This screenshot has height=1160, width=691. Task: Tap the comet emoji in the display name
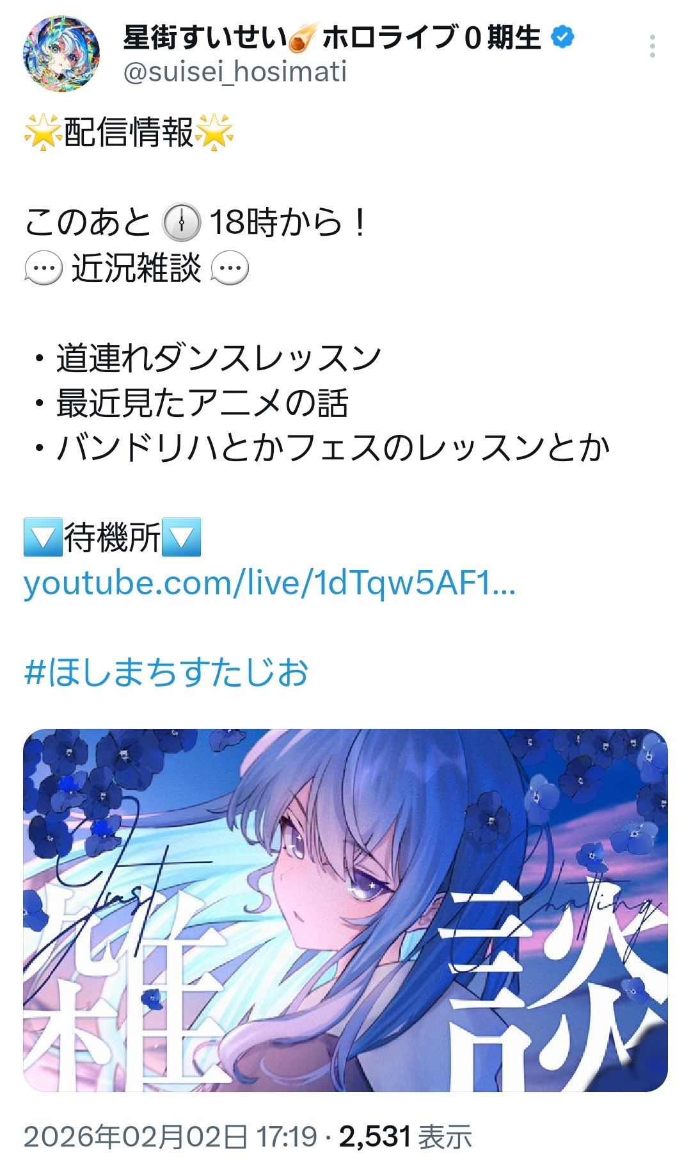pos(303,38)
